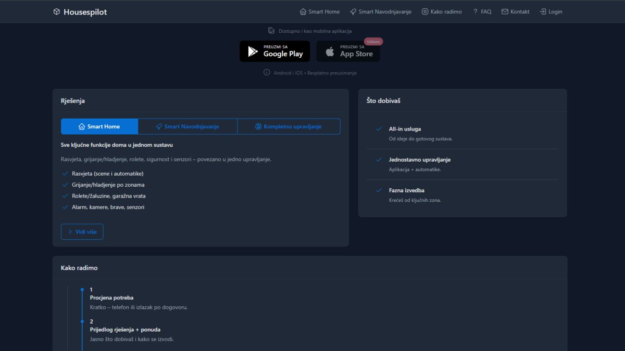This screenshot has width=625, height=351.
Task: Click Login in the top navigation
Action: click(551, 11)
